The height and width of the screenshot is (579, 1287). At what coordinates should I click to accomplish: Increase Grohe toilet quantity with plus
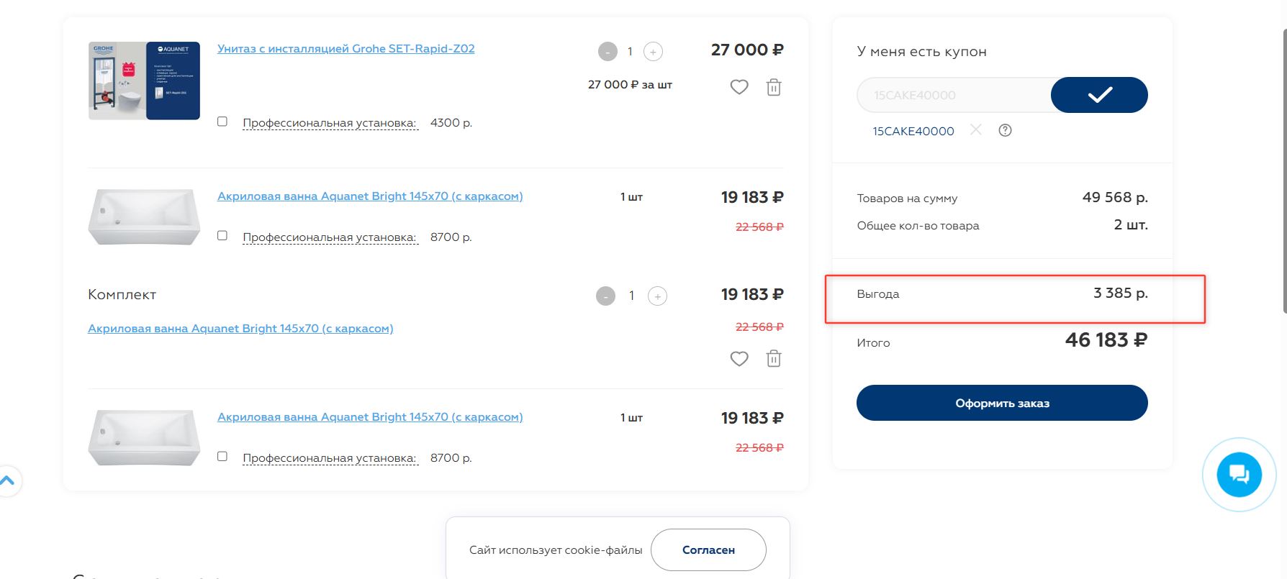click(653, 52)
